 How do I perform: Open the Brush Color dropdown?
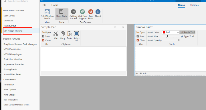[x=178, y=32]
